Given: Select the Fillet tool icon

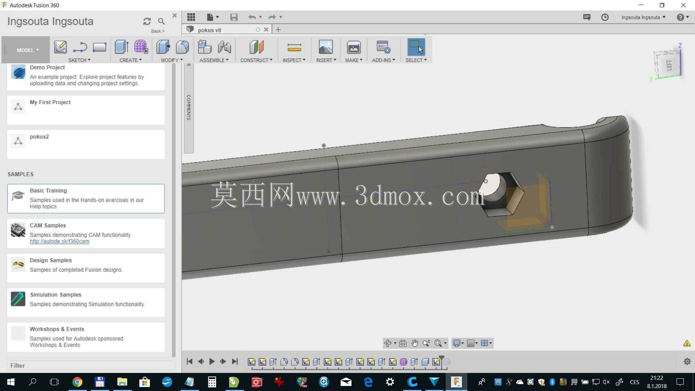Looking at the screenshot, I should 182,47.
